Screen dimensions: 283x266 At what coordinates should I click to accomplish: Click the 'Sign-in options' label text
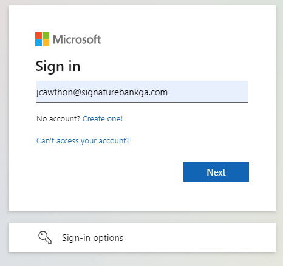pos(92,238)
